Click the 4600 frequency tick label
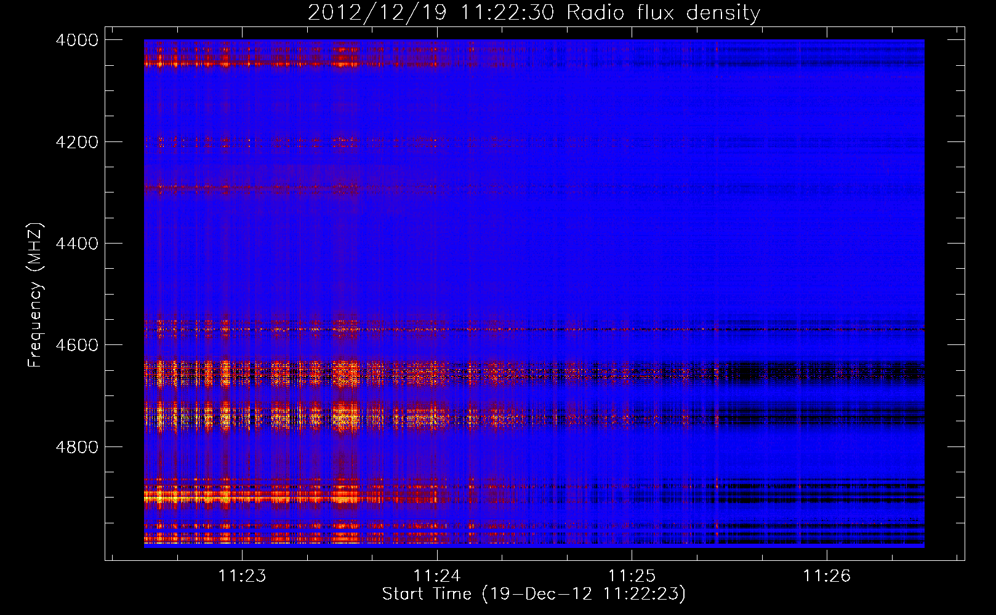Image resolution: width=996 pixels, height=615 pixels. point(77,345)
